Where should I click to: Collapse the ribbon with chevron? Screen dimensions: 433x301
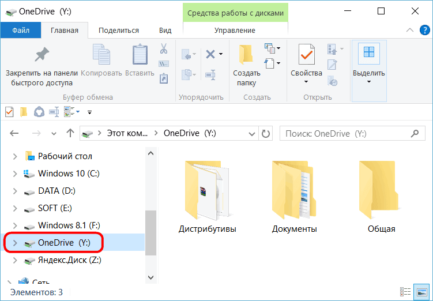pos(410,30)
